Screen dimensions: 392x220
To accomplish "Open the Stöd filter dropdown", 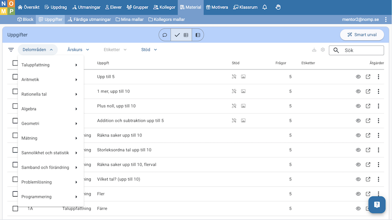I will tap(149, 50).
